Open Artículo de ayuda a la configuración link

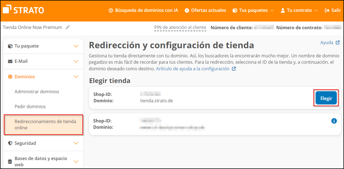[193, 69]
